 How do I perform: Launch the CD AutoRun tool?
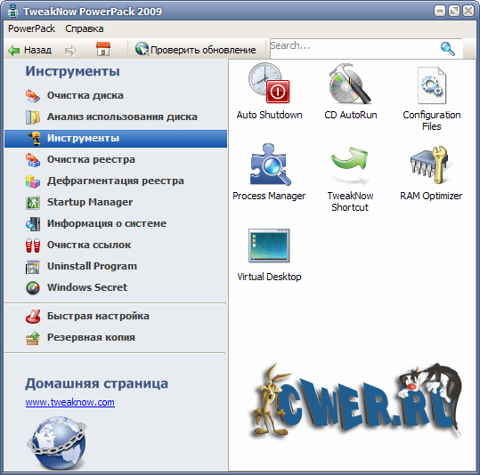coord(351,91)
